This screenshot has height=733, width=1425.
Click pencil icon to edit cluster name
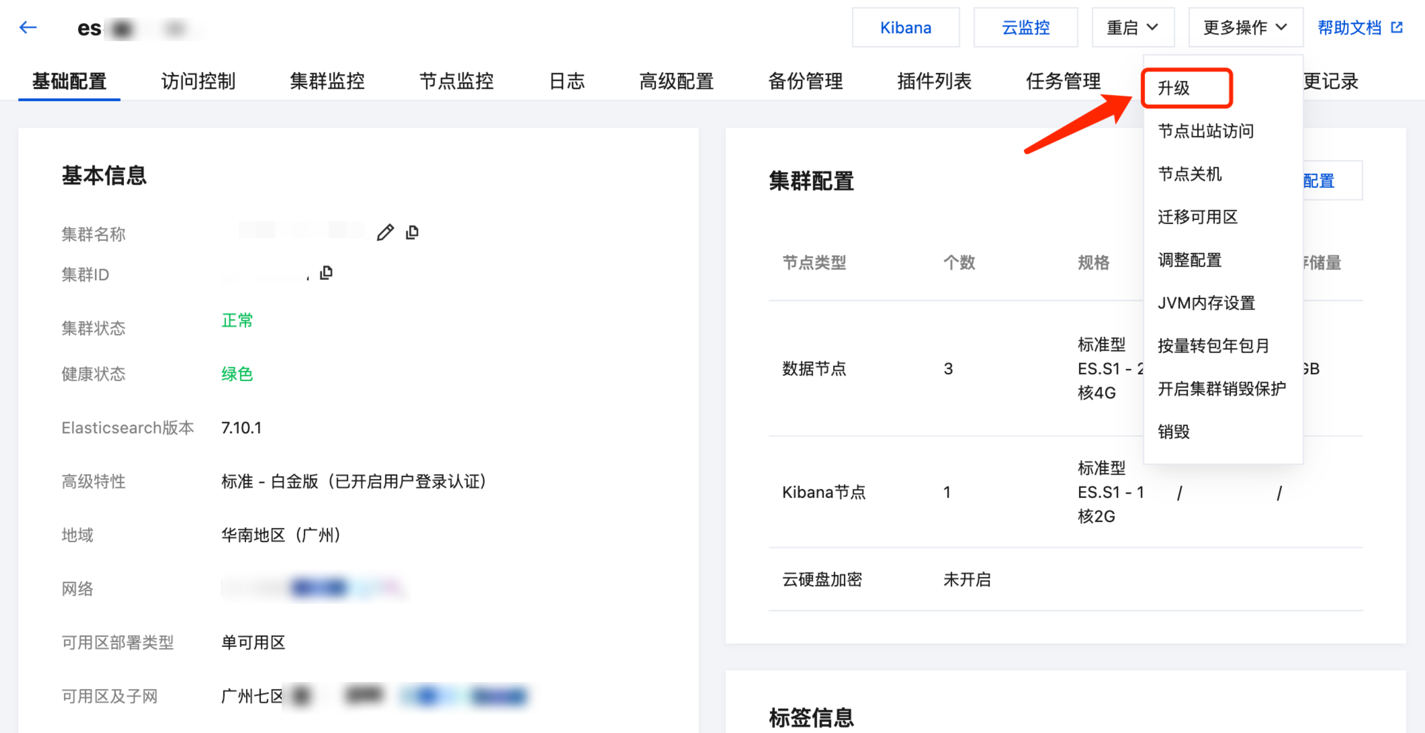point(385,233)
